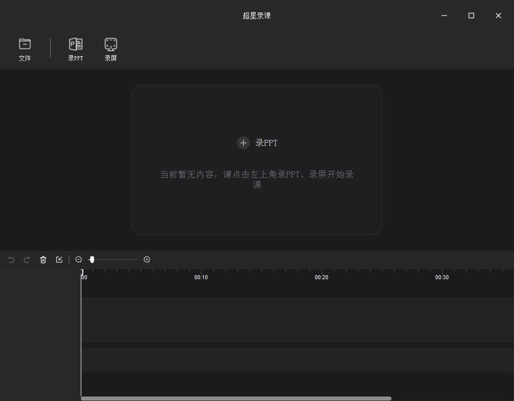Click the 超星录课 title bar text
This screenshot has width=514, height=401.
point(256,16)
